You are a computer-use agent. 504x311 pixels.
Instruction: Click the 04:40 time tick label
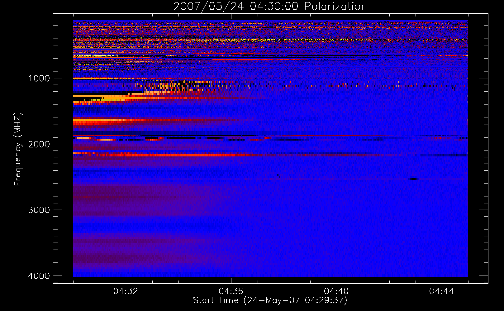(x=336, y=291)
